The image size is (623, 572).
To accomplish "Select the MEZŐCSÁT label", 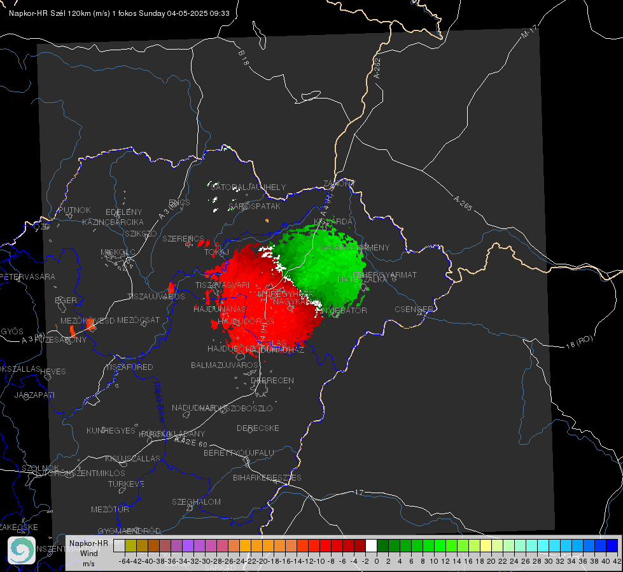I will click(138, 320).
